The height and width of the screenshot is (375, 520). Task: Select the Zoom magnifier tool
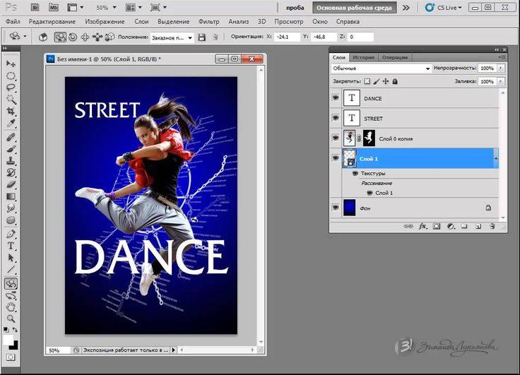pos(11,319)
